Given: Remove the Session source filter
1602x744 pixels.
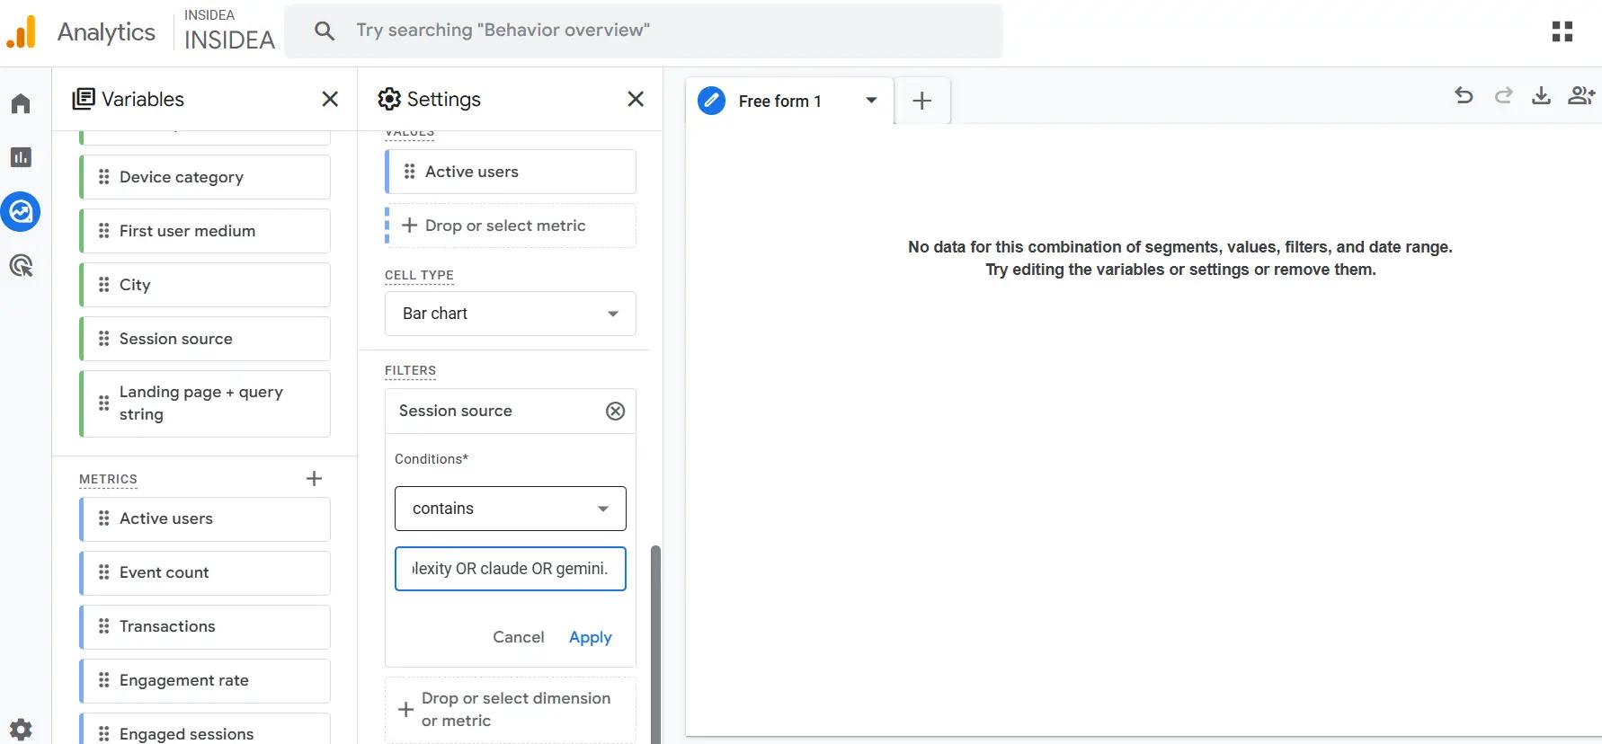Looking at the screenshot, I should [x=615, y=412].
